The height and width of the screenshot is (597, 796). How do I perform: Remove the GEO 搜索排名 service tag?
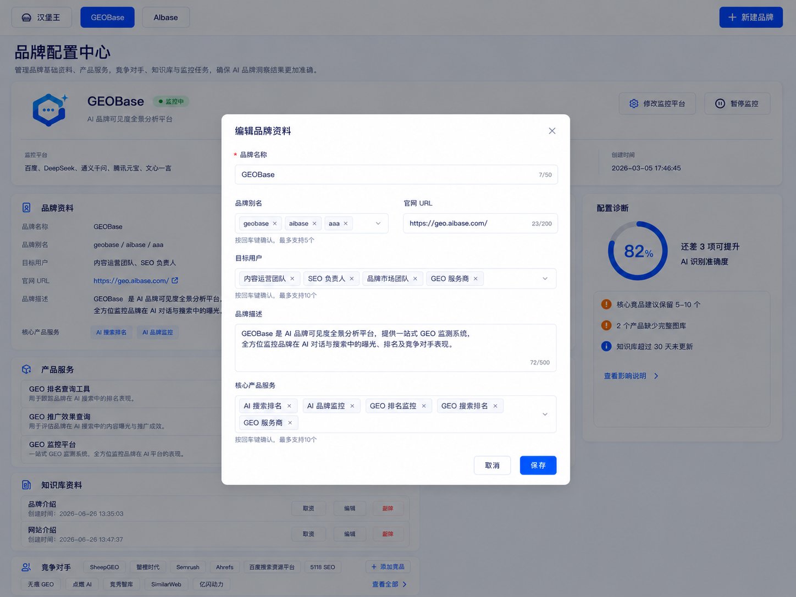[495, 406]
